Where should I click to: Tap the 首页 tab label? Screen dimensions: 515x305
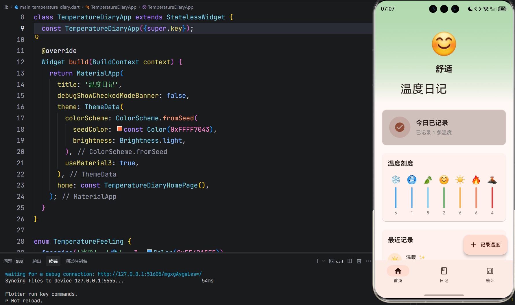(398, 281)
